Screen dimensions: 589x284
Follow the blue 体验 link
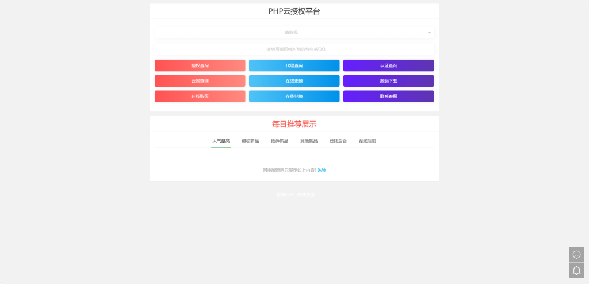point(322,170)
